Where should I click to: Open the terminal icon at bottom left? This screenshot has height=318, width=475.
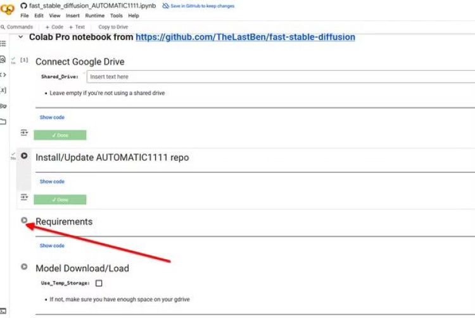coord(3,311)
